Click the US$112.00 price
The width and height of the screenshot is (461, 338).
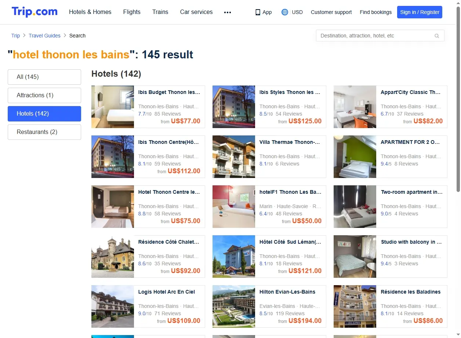tap(184, 171)
